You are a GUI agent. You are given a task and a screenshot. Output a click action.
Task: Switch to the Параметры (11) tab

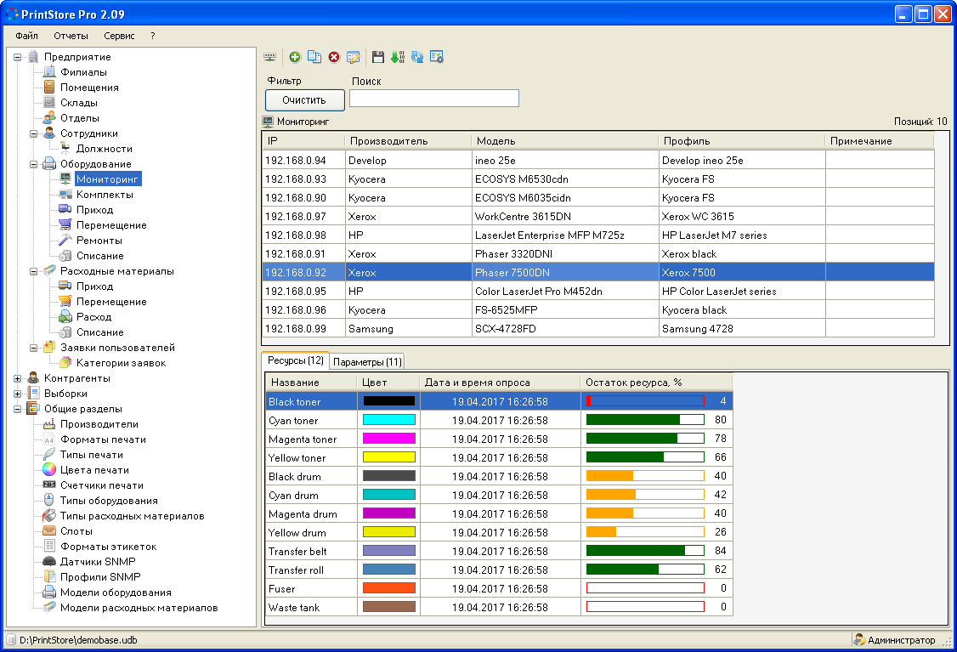(367, 361)
